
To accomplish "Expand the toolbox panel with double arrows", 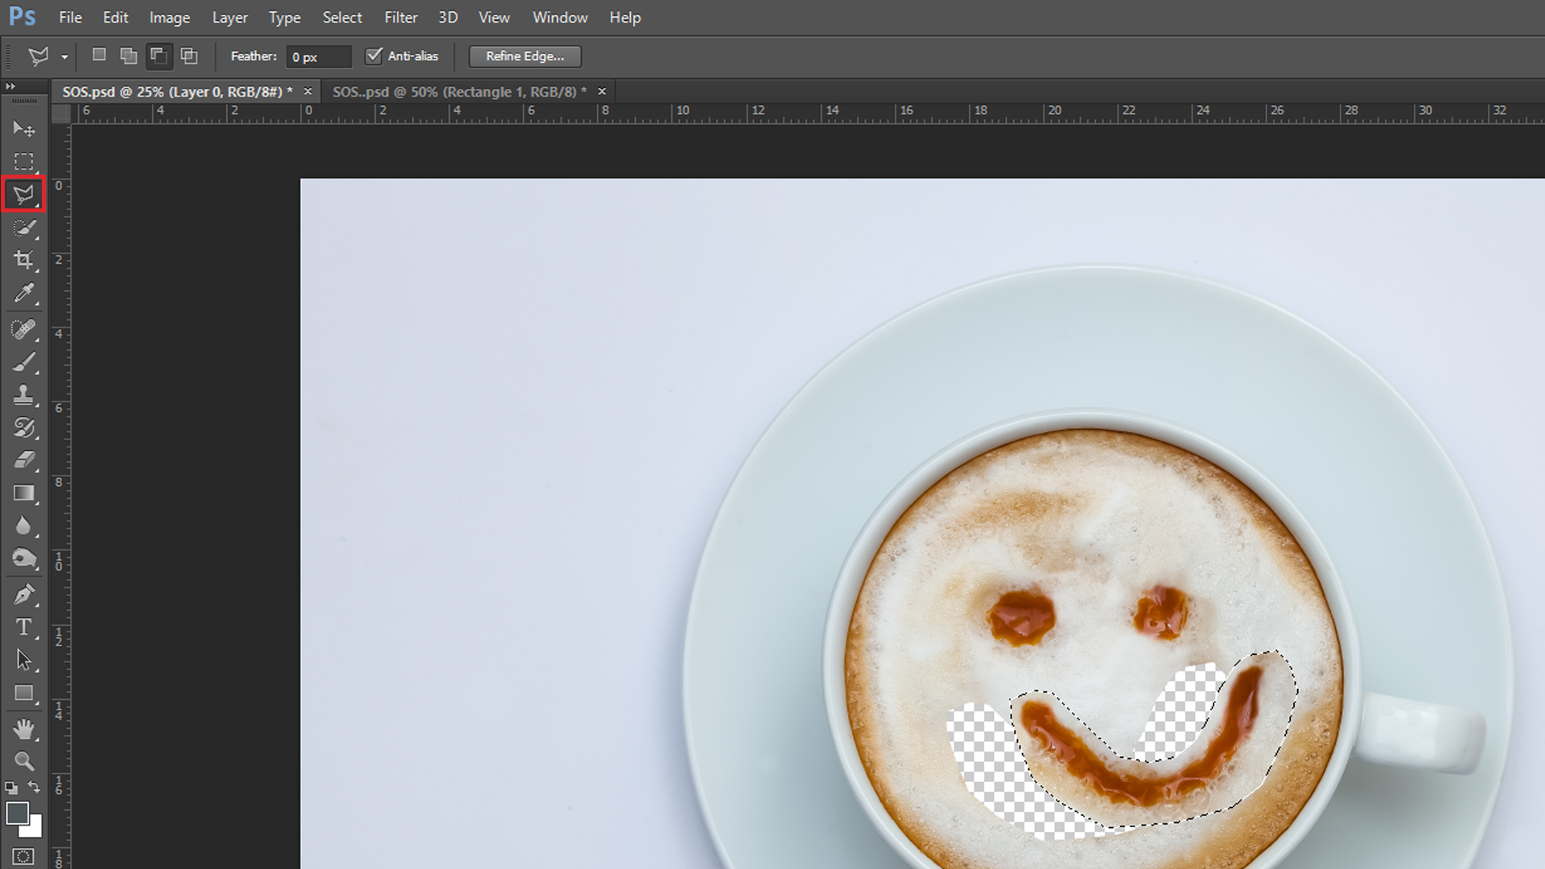I will (10, 86).
